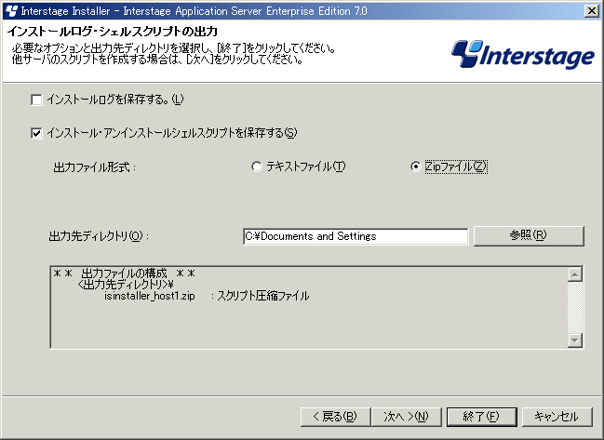Uncheck インストール・アンインストールシェルスクリプトを保存する checkbox
The width and height of the screenshot is (604, 440).
pos(36,134)
